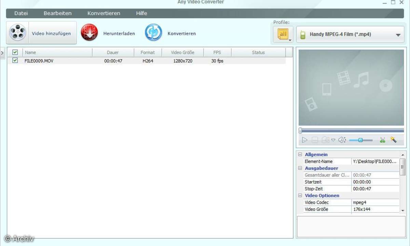Click the Video Codec value mpeg4
This screenshot has height=246, width=410.
pos(375,202)
